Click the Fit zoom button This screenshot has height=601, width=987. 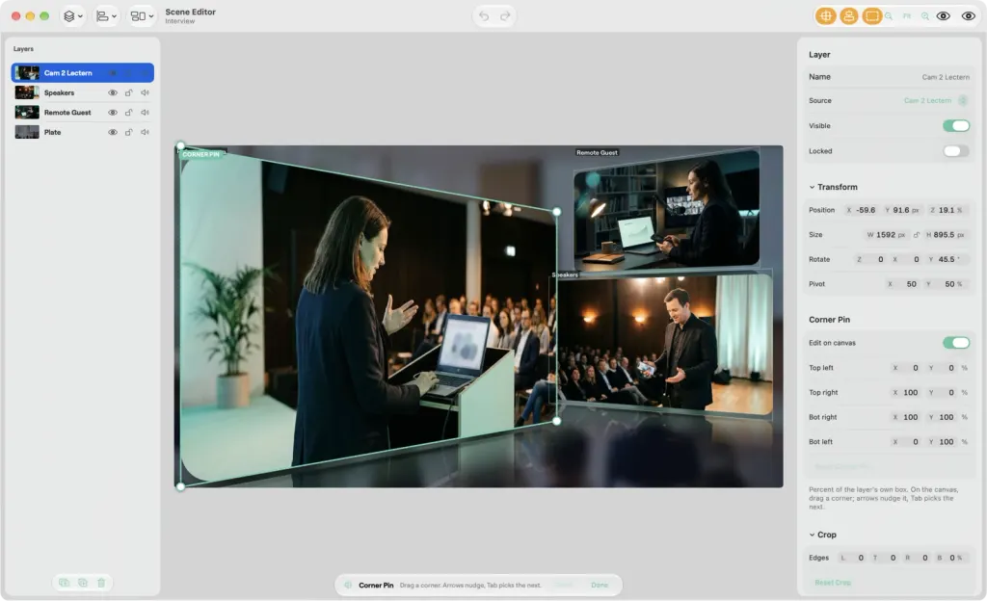[906, 16]
